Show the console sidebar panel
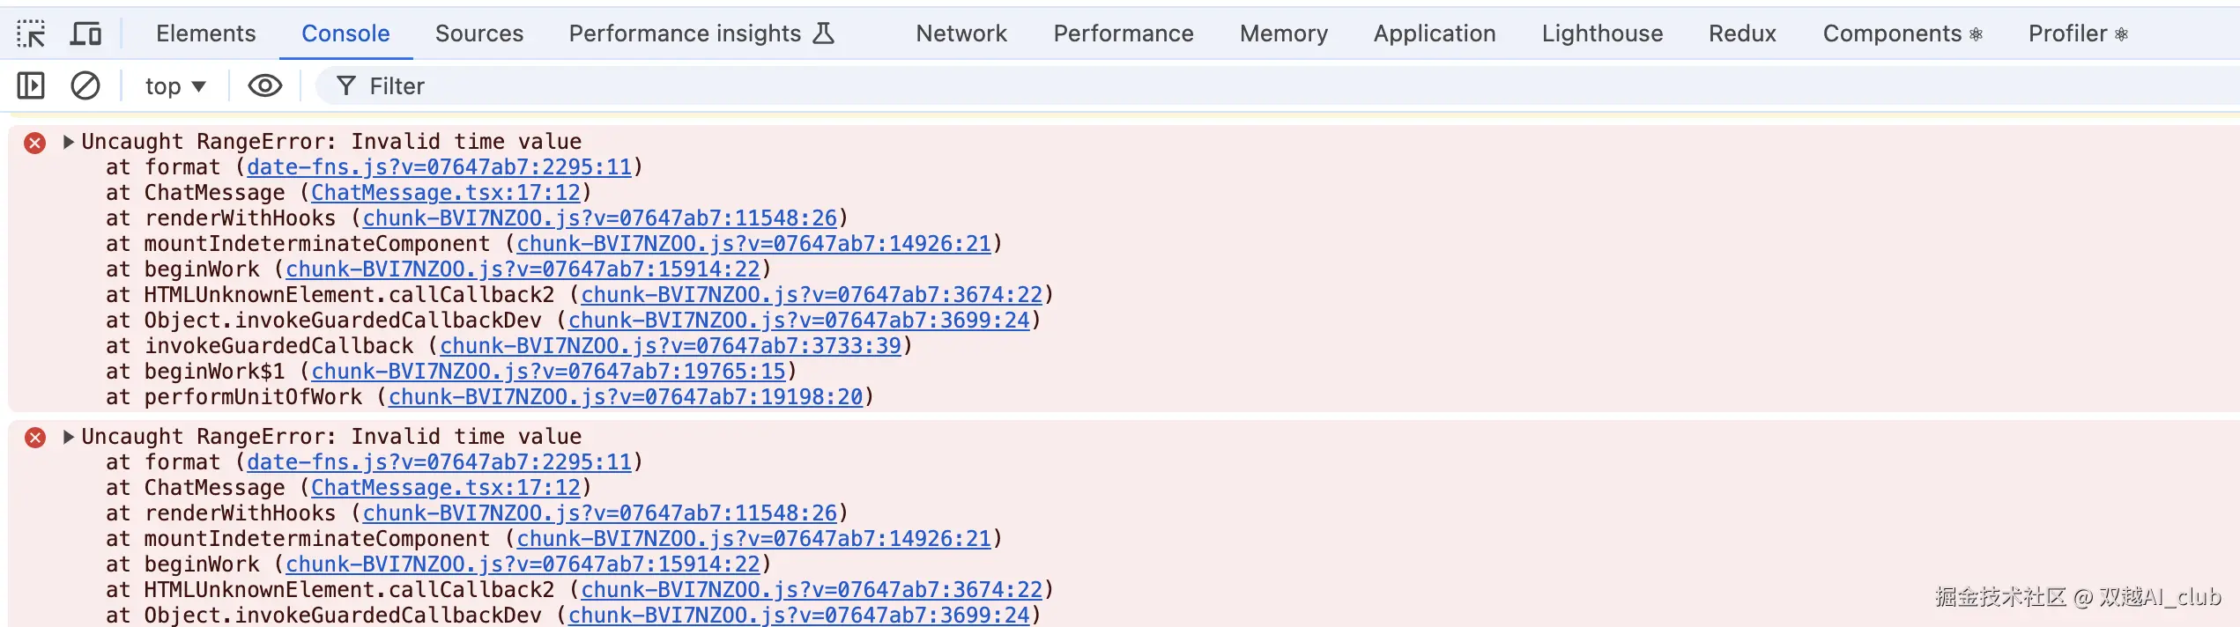The width and height of the screenshot is (2240, 627). coord(31,86)
